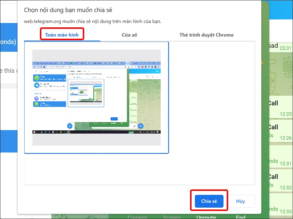The height and width of the screenshot is (219, 293).
Task: Open the Thẻ trình duyệt Chrome tab
Action: pyautogui.click(x=207, y=35)
